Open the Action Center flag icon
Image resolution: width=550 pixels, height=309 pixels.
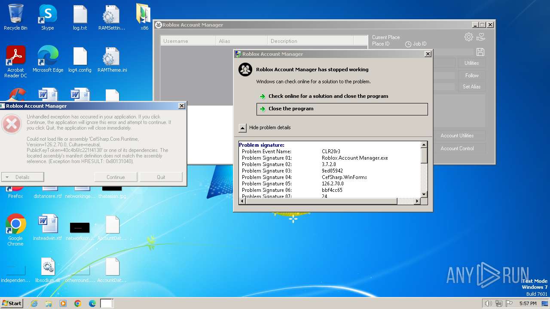509,303
